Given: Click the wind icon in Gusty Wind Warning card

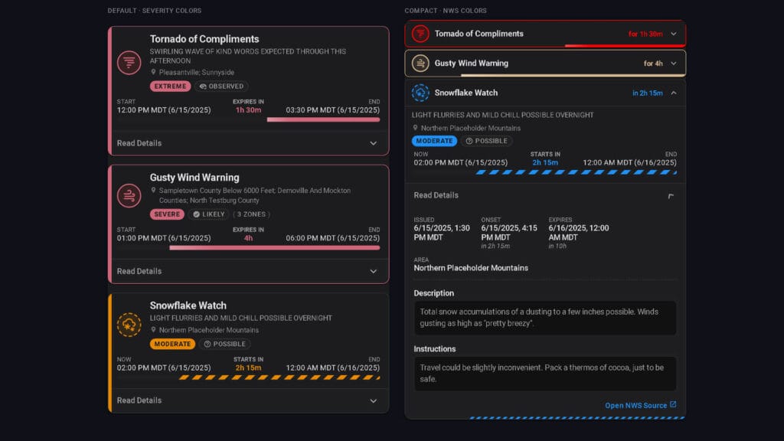Looking at the screenshot, I should click(129, 195).
